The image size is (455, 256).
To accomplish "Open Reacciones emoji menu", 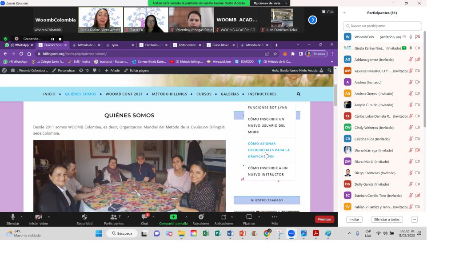I will (201, 219).
